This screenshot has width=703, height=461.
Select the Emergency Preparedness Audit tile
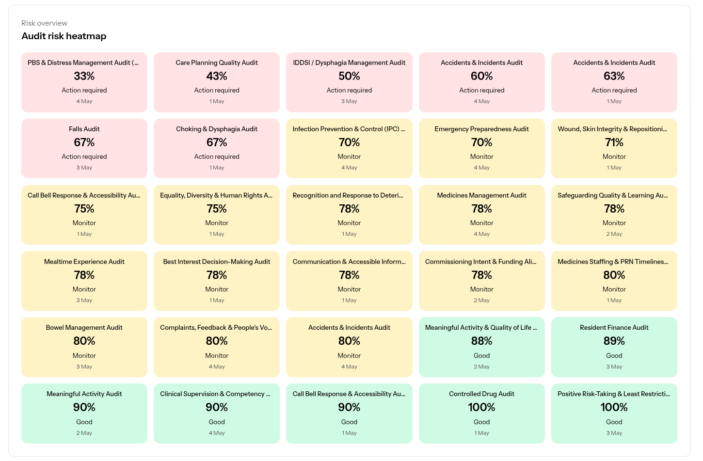point(482,149)
